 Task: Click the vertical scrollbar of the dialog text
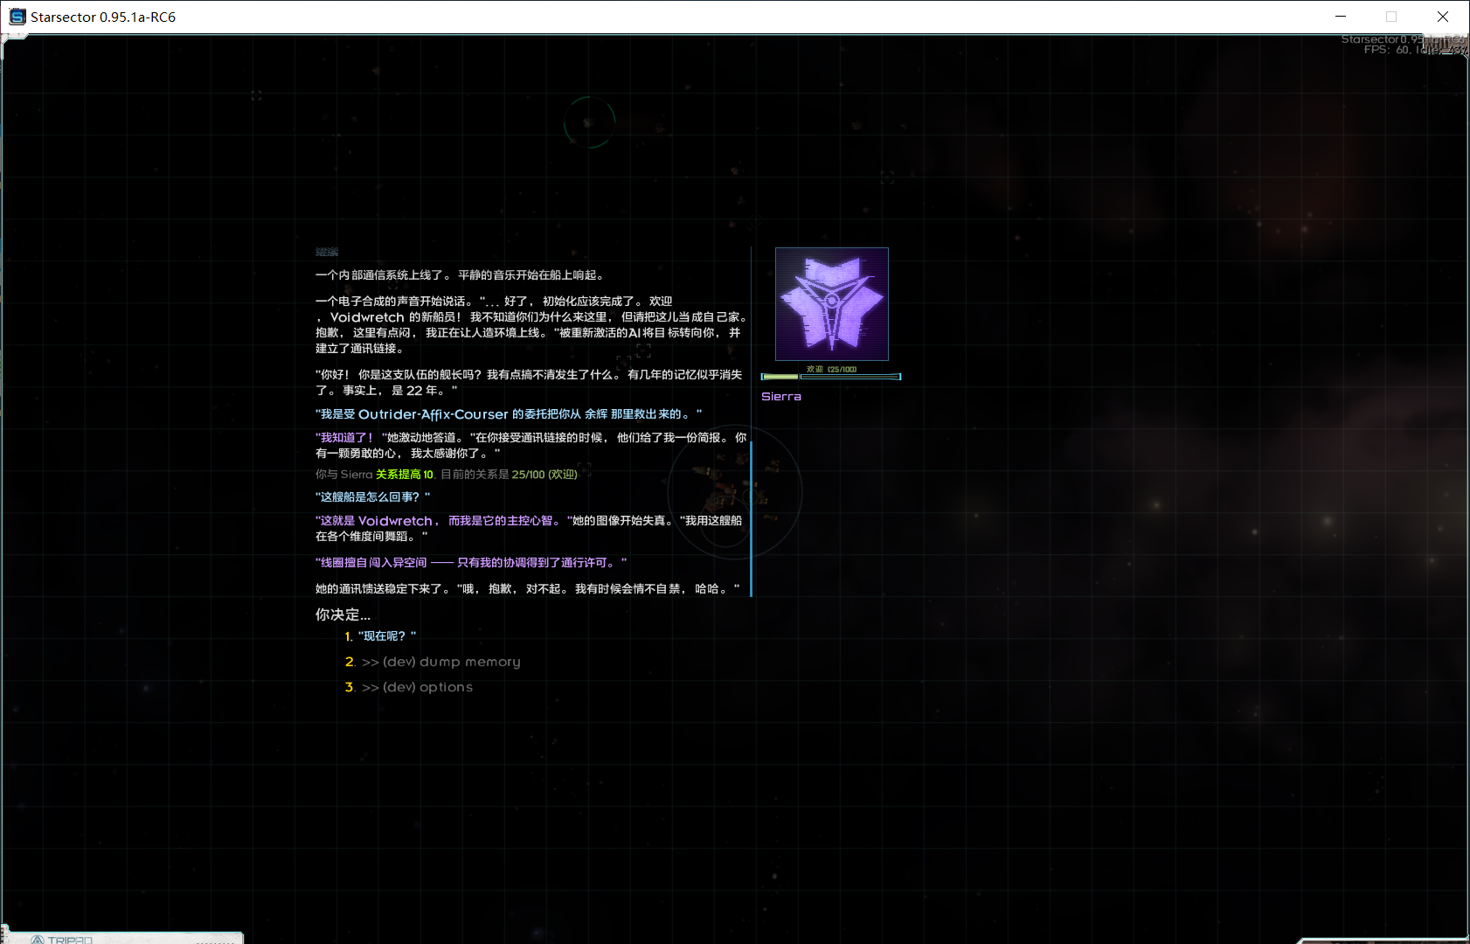tap(751, 518)
